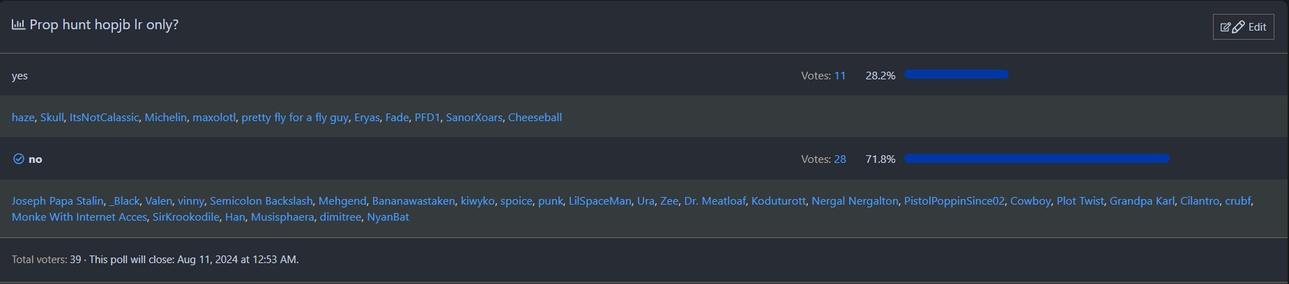This screenshot has width=1289, height=284.
Task: Open PistolPoppinSince02's profile
Action: (x=954, y=201)
